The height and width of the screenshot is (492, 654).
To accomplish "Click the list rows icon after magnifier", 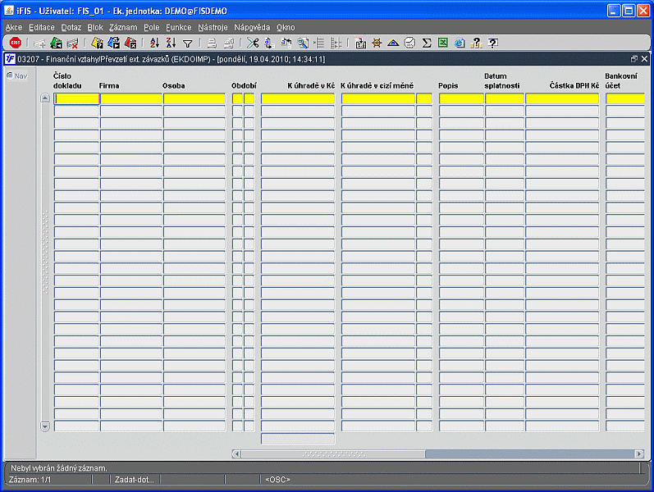I will pos(319,43).
